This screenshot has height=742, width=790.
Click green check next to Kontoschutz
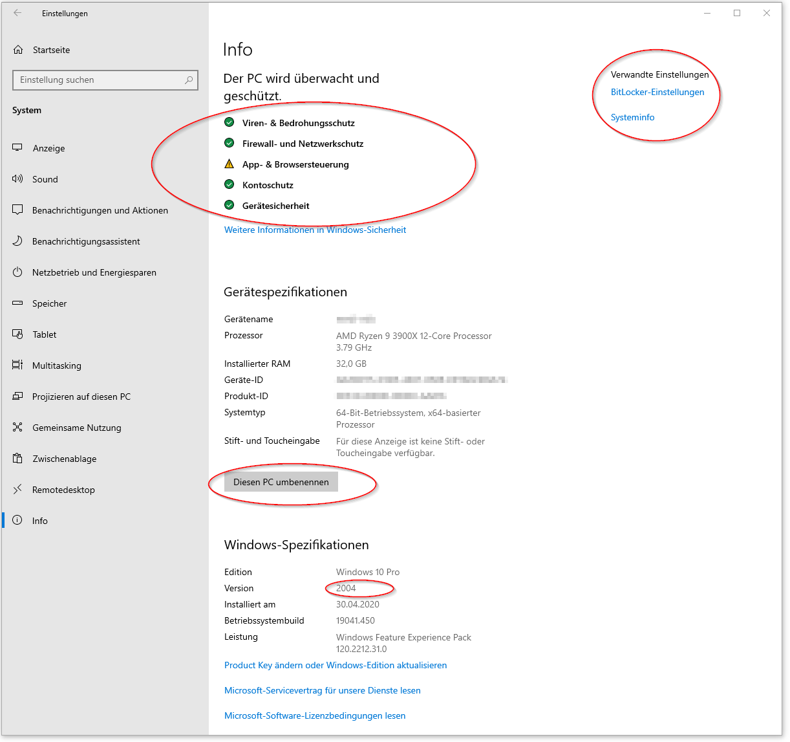tap(229, 184)
